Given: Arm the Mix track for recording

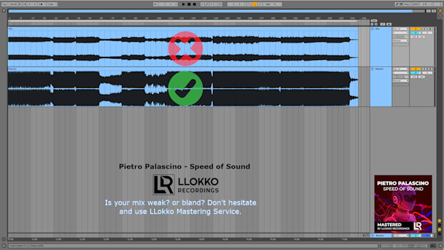Looking at the screenshot, I should click(x=430, y=29).
